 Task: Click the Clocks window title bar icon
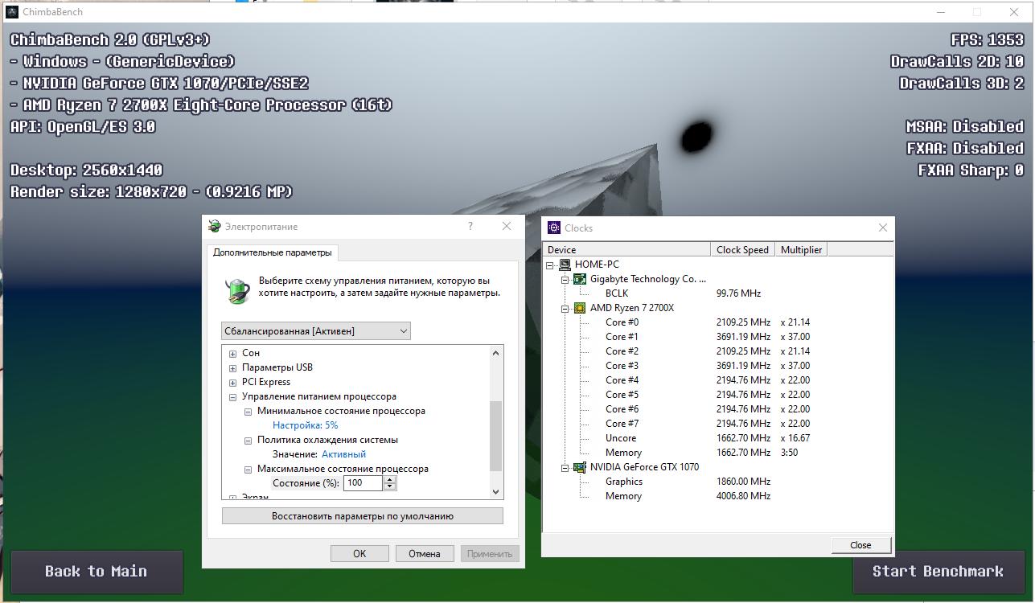point(554,228)
